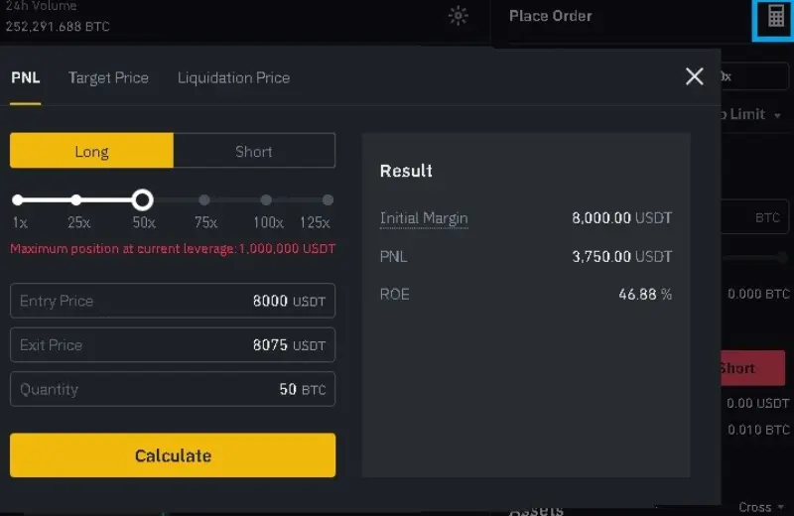Image resolution: width=794 pixels, height=516 pixels.
Task: Open the calculator icon in Place Order
Action: click(x=775, y=18)
